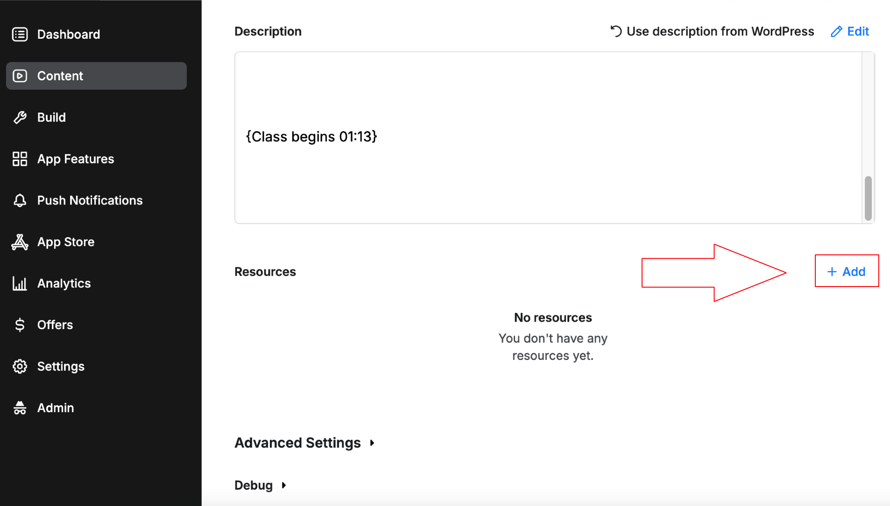
Task: Expand the Debug section
Action: coord(254,485)
